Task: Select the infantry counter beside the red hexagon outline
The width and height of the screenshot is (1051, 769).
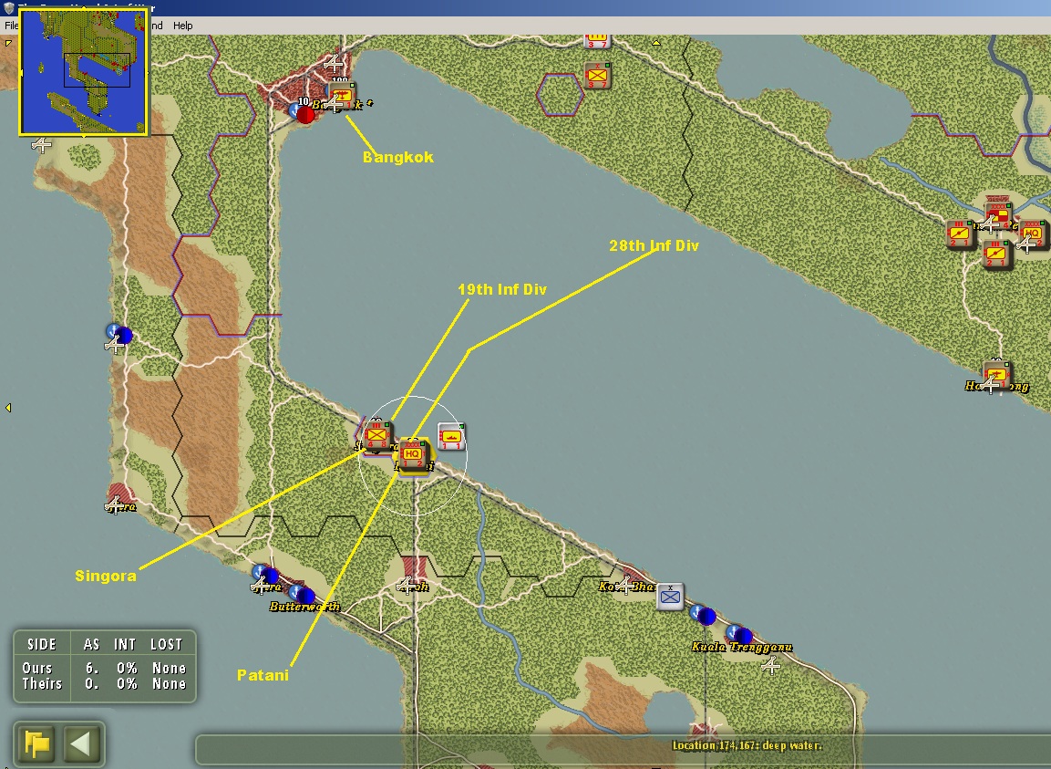Action: (596, 75)
